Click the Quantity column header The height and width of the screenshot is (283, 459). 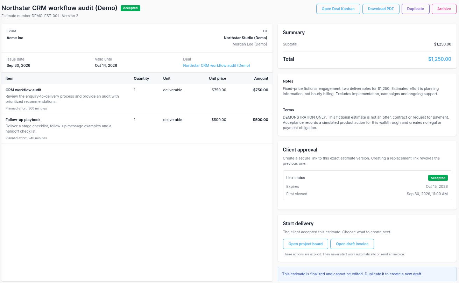pyautogui.click(x=141, y=78)
